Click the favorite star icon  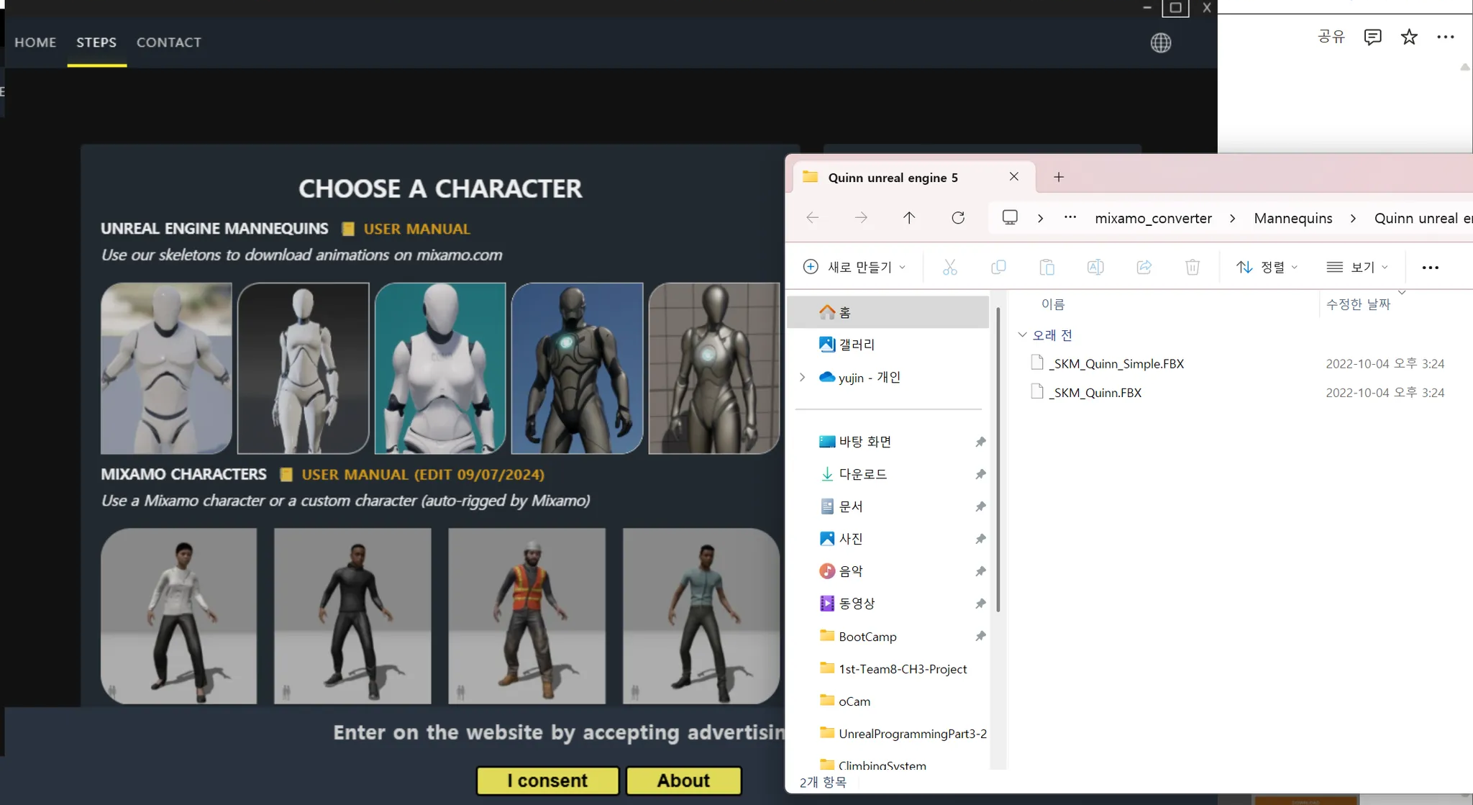[x=1408, y=37]
